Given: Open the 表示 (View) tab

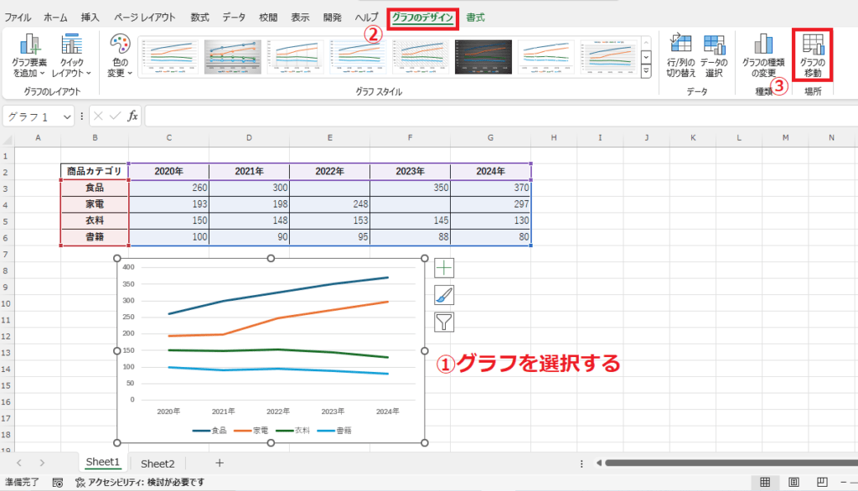Looking at the screenshot, I should pos(300,18).
